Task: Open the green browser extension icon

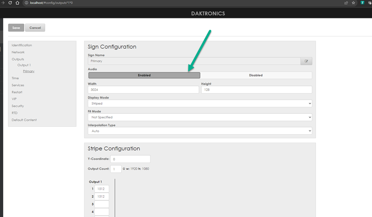Action: coord(362,3)
